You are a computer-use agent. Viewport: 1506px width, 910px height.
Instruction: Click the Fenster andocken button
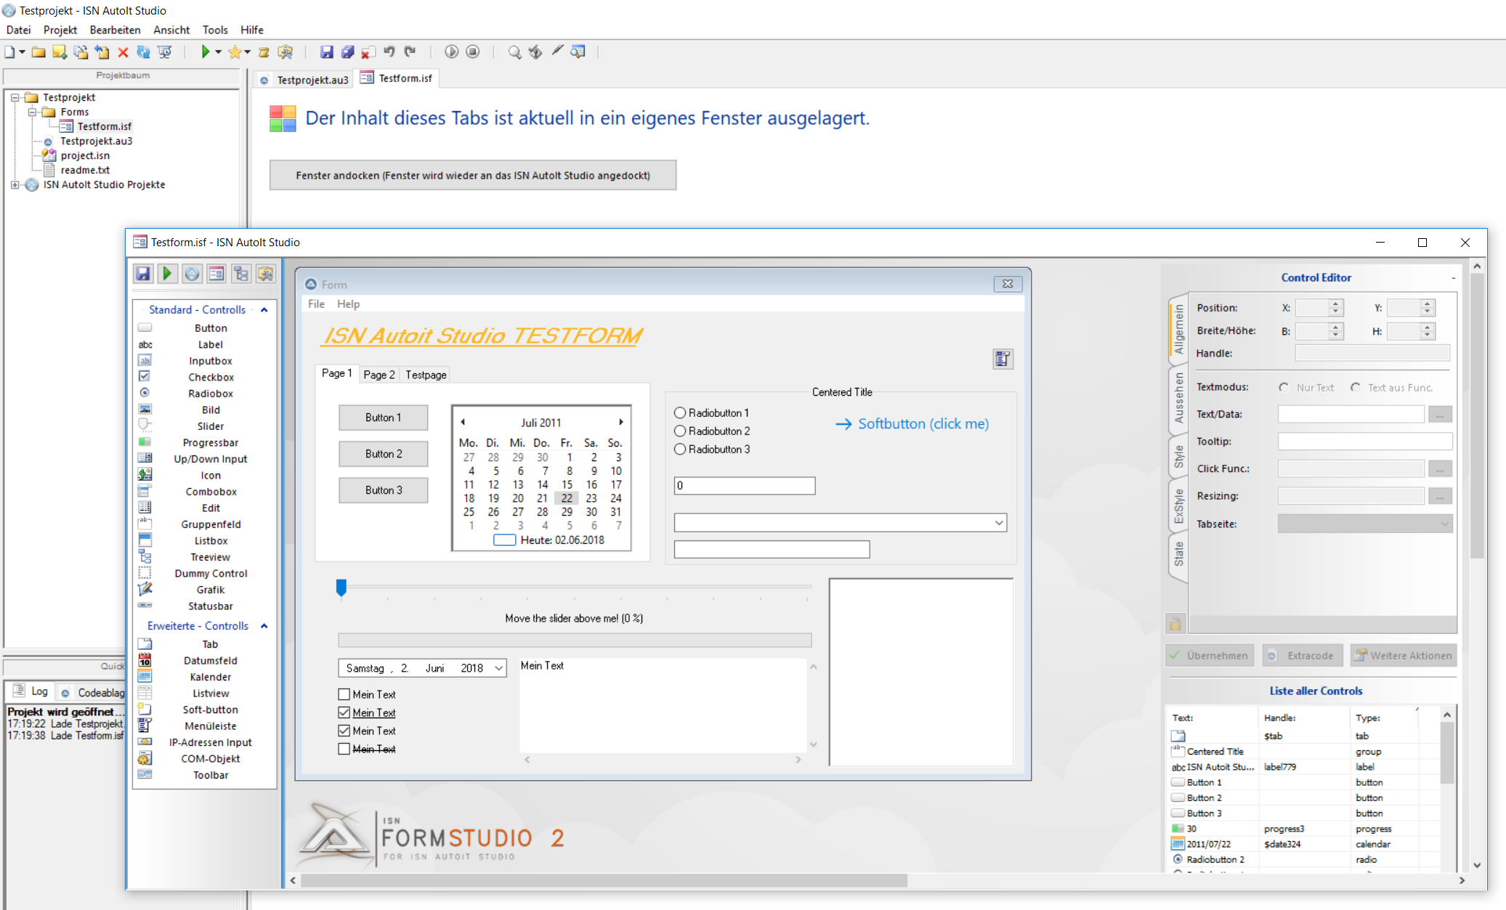[x=472, y=175]
